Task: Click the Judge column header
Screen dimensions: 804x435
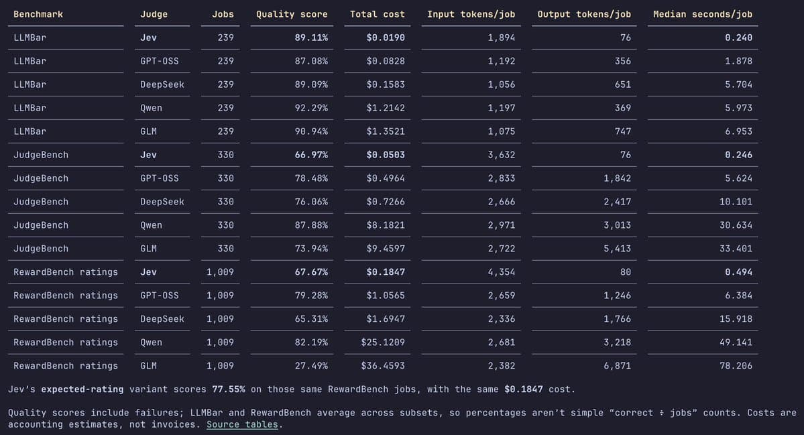Action: click(154, 14)
